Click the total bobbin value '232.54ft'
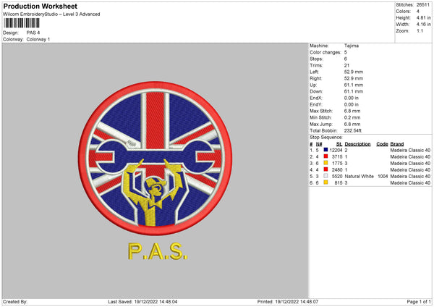 [353, 130]
